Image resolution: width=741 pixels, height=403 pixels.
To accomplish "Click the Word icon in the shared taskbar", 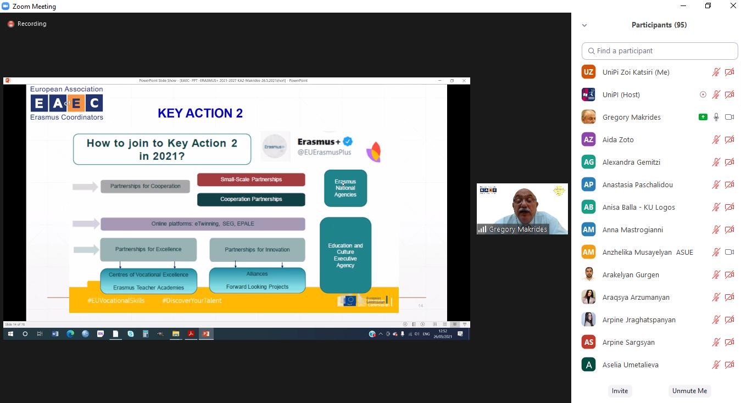I will tap(55, 334).
